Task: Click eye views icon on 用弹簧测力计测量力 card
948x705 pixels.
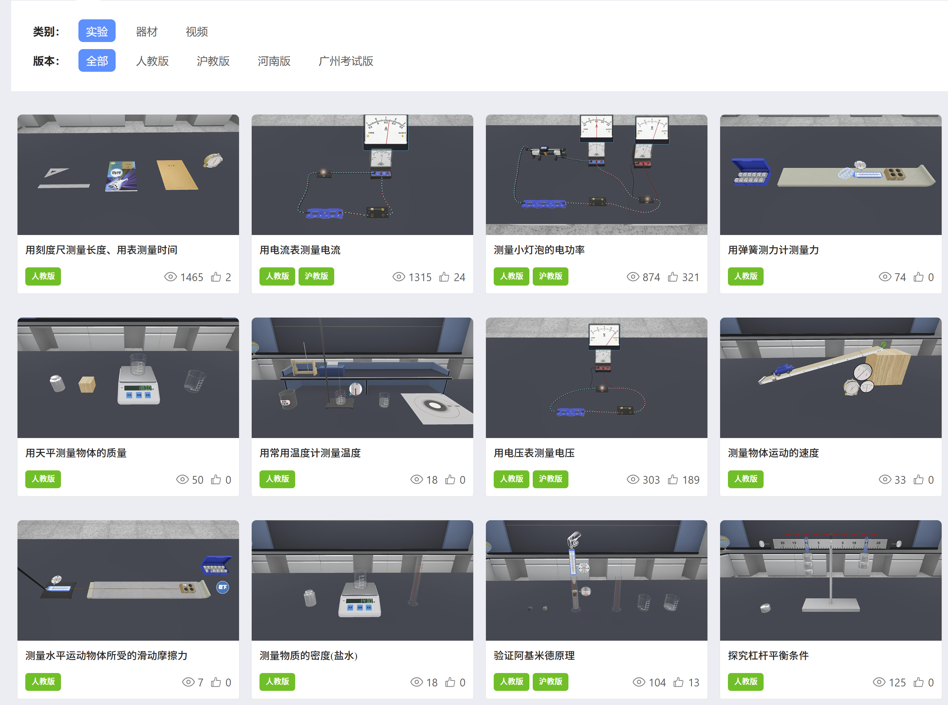Action: tap(885, 277)
